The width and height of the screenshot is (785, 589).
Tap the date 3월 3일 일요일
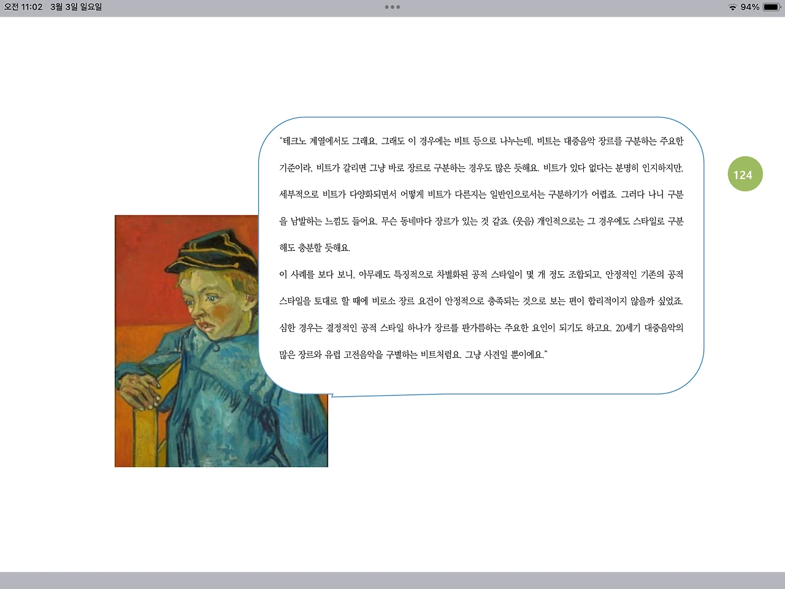click(x=76, y=7)
